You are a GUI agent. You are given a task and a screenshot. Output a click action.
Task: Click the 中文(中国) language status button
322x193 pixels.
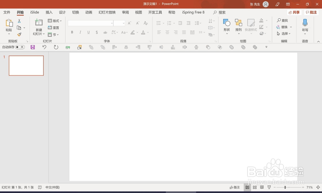pyautogui.click(x=52, y=187)
